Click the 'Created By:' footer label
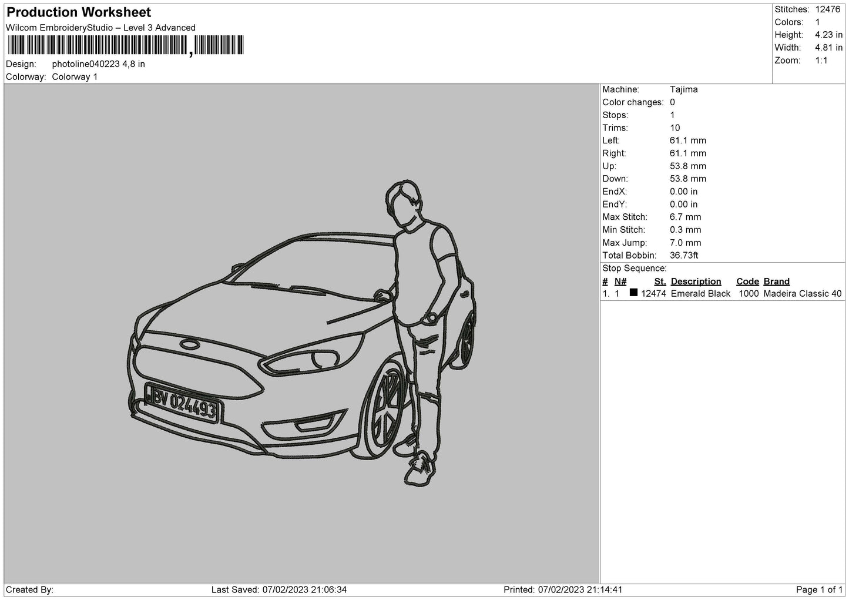The height and width of the screenshot is (600, 849). tap(30, 589)
